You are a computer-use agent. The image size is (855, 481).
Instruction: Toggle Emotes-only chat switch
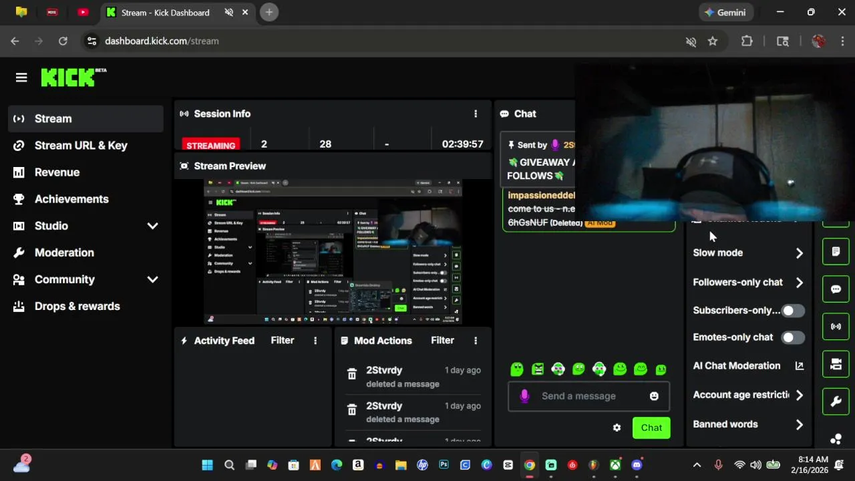[x=793, y=337]
